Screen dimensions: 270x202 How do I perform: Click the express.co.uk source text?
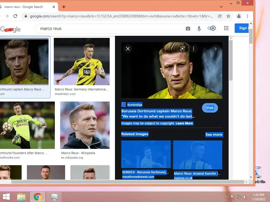pyautogui.click(x=183, y=178)
